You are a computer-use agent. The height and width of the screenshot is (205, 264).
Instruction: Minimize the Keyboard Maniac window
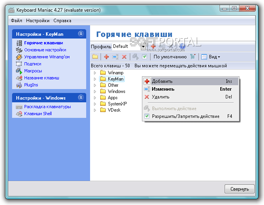tap(225, 9)
